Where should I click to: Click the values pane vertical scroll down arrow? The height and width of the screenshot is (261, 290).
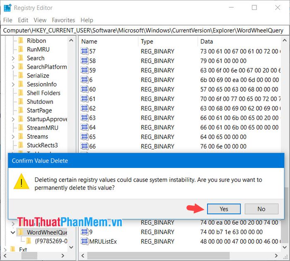(285, 247)
